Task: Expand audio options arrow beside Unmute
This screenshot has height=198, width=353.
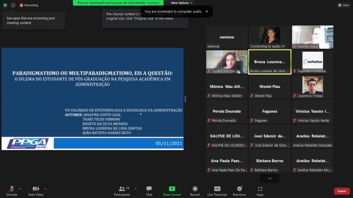Action: tap(20, 189)
